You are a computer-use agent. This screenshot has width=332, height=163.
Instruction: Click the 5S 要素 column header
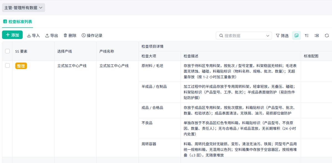[x=21, y=51]
